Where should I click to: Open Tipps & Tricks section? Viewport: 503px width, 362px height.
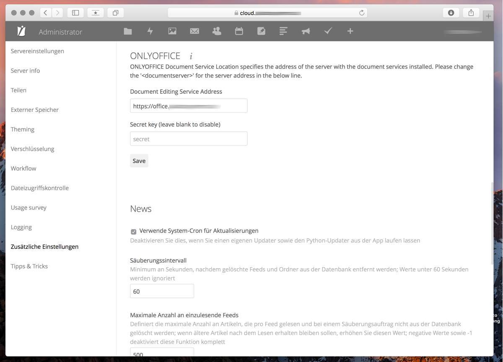pos(29,266)
